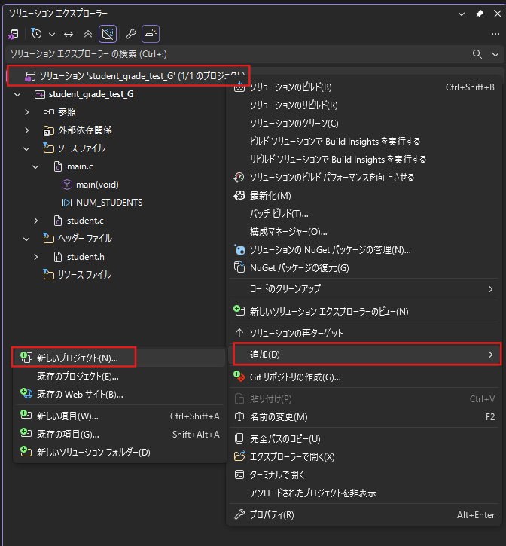Open バッチ ビルド(T)...
Screen dimensions: 506x546
point(364,214)
